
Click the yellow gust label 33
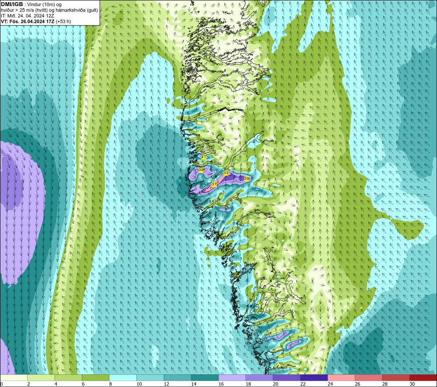pyautogui.click(x=226, y=173)
